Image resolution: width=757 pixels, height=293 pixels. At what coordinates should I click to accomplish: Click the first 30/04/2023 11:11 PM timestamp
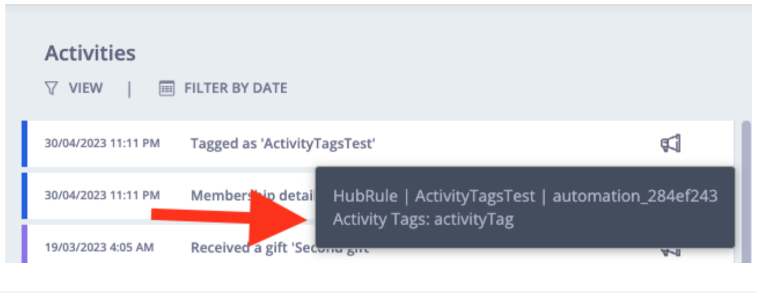click(x=102, y=144)
